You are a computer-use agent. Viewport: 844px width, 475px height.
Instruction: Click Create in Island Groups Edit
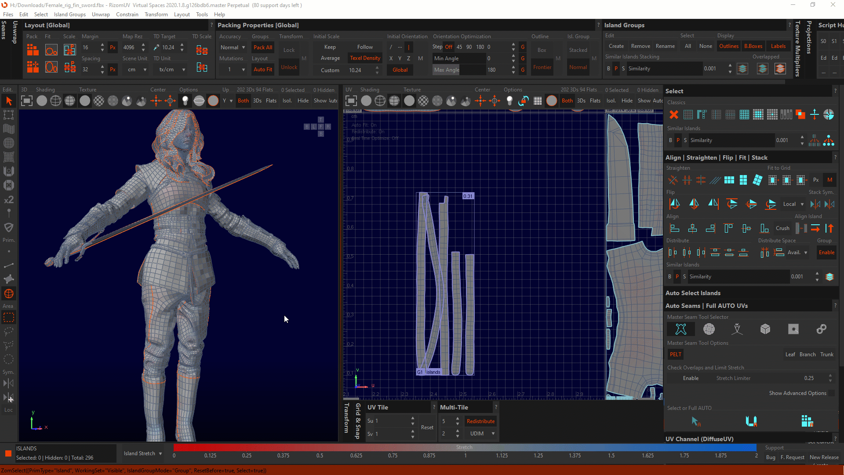coord(616,46)
